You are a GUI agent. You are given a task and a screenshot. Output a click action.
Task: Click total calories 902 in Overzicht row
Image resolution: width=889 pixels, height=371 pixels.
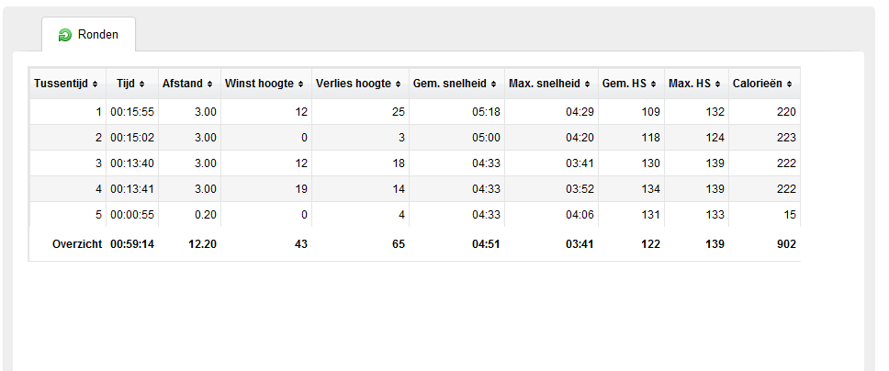point(786,244)
